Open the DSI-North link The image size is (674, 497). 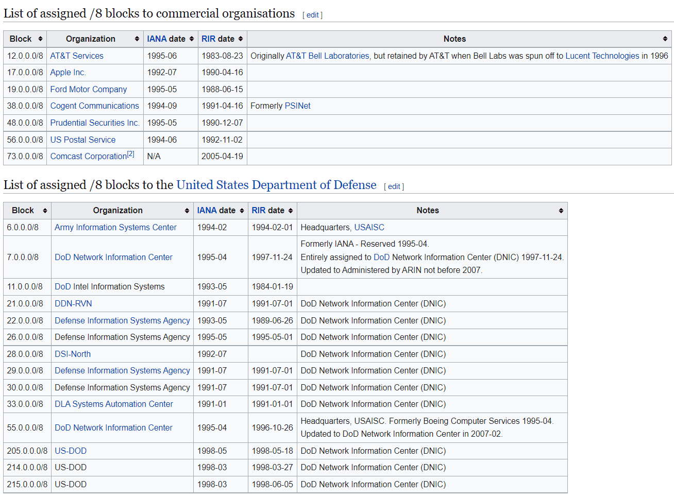click(73, 354)
